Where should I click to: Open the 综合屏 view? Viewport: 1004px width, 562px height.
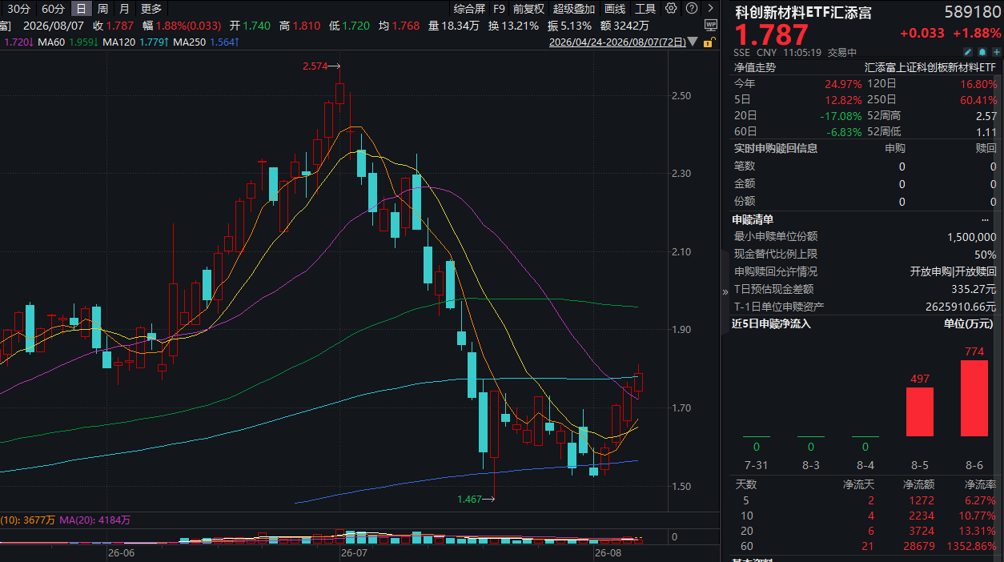point(469,9)
